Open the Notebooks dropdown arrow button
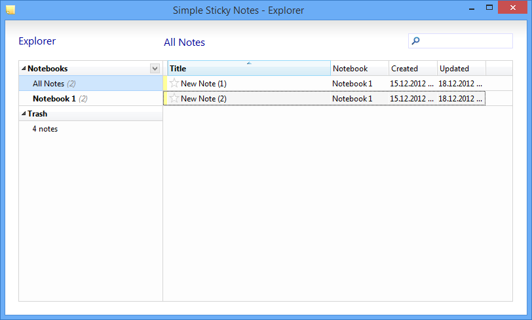Viewport: 532px width, 320px height. [155, 69]
